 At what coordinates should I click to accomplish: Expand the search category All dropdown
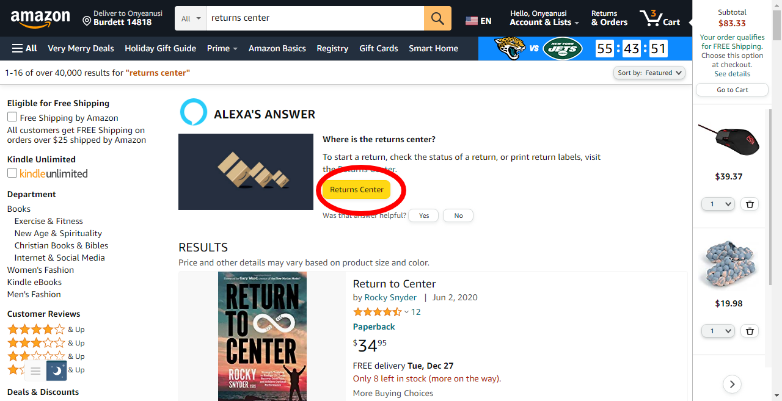[191, 18]
